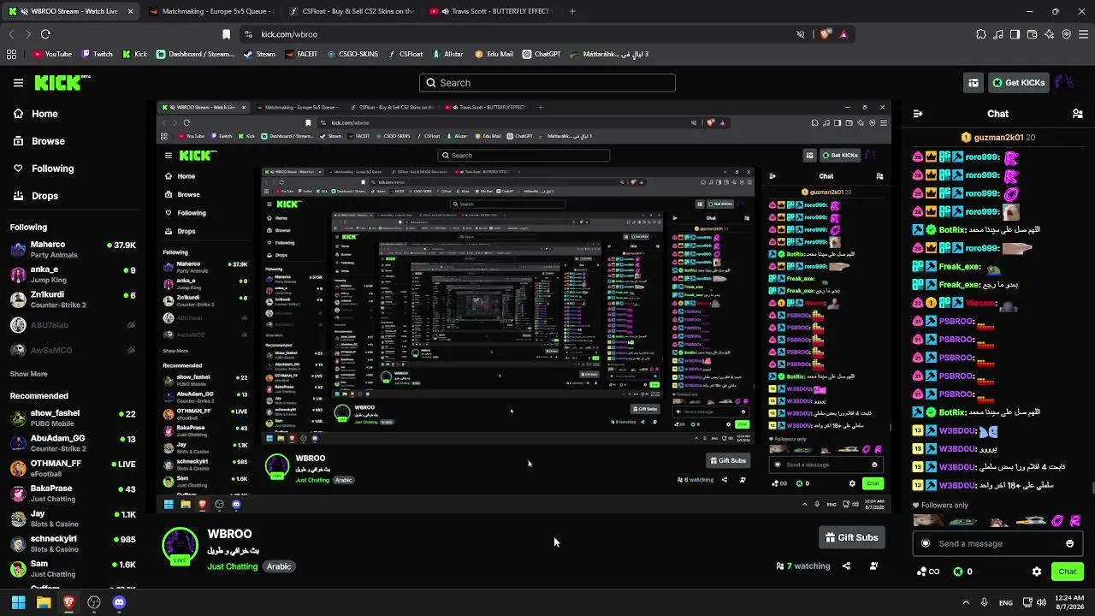Click the green Chat send button
This screenshot has height=616, width=1095.
point(1067,572)
